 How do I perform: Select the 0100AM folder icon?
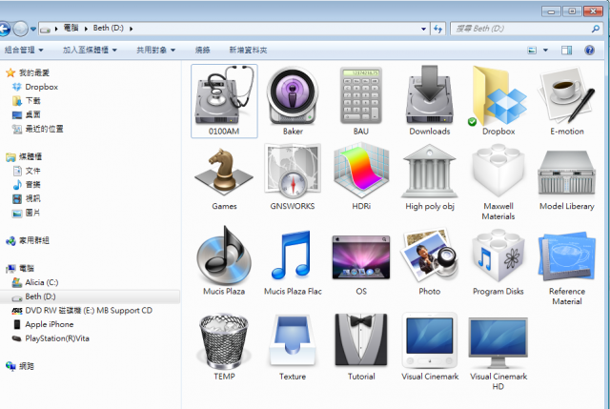tap(224, 95)
